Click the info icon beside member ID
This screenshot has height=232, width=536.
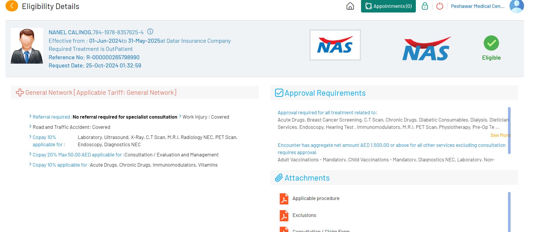pyautogui.click(x=150, y=31)
